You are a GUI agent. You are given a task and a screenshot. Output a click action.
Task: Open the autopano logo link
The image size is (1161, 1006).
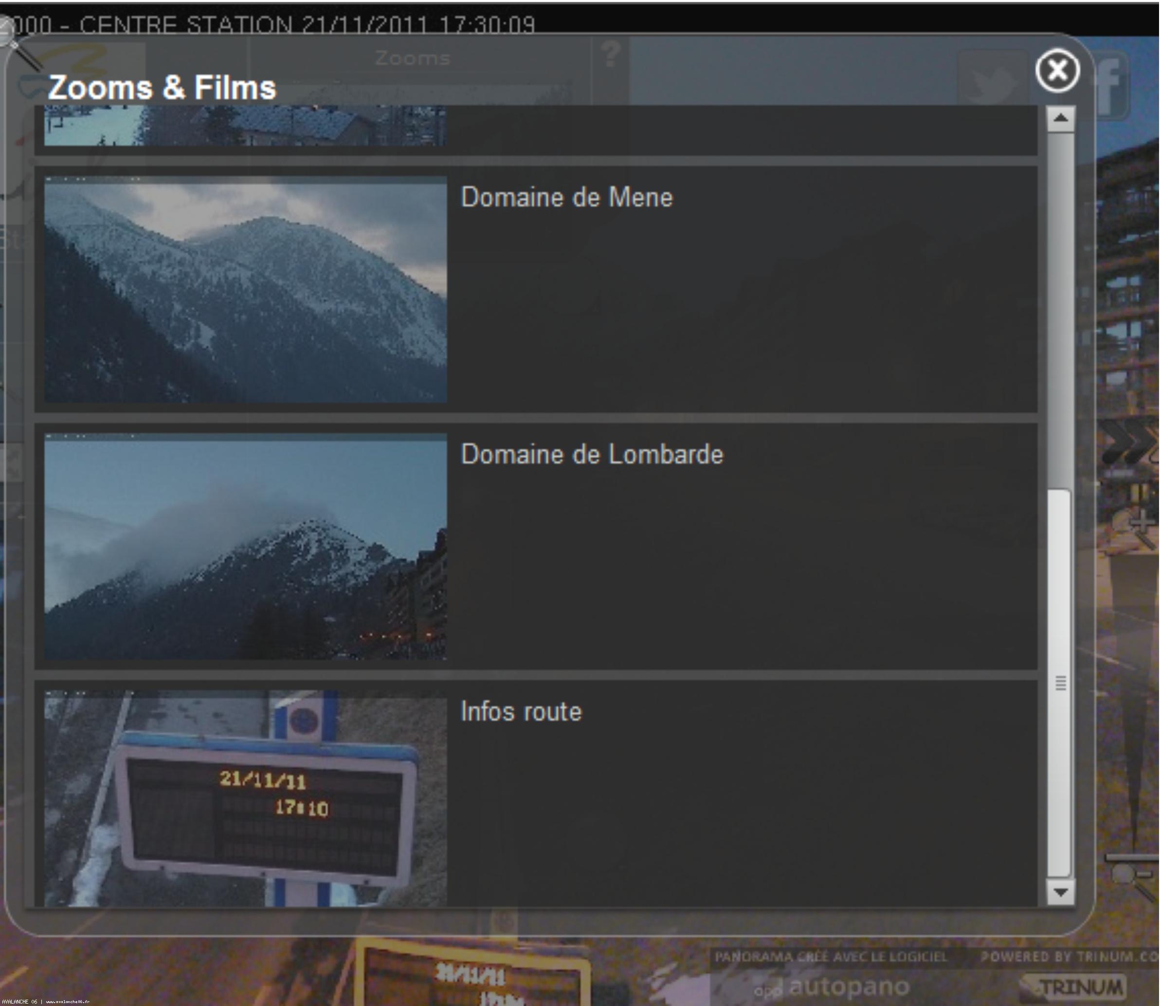tap(832, 987)
